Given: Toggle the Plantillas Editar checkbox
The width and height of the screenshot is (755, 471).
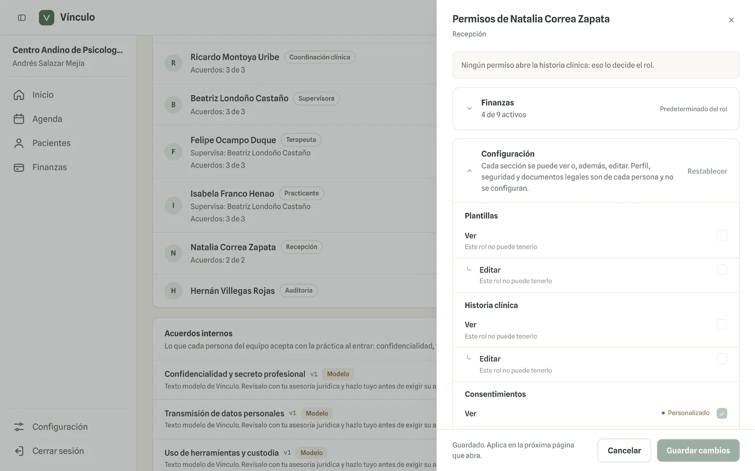Looking at the screenshot, I should [x=722, y=270].
